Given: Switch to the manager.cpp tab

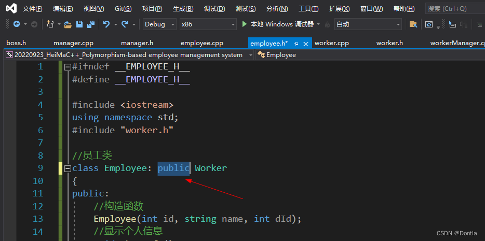Looking at the screenshot, I should [73, 43].
